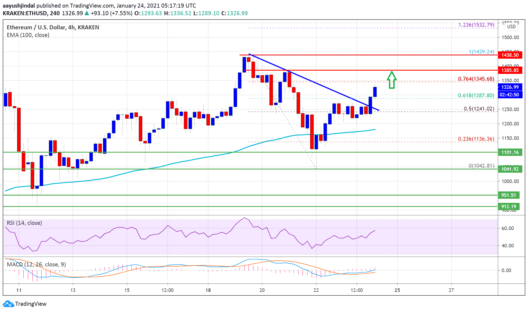528x312 pixels.
Task: Click the RSI 40.00 scale value
Action: click(x=508, y=246)
